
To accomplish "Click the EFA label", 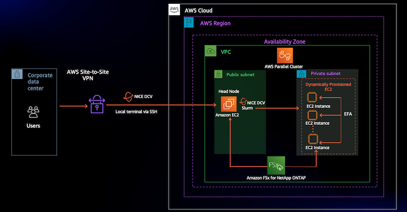I will coord(348,114).
